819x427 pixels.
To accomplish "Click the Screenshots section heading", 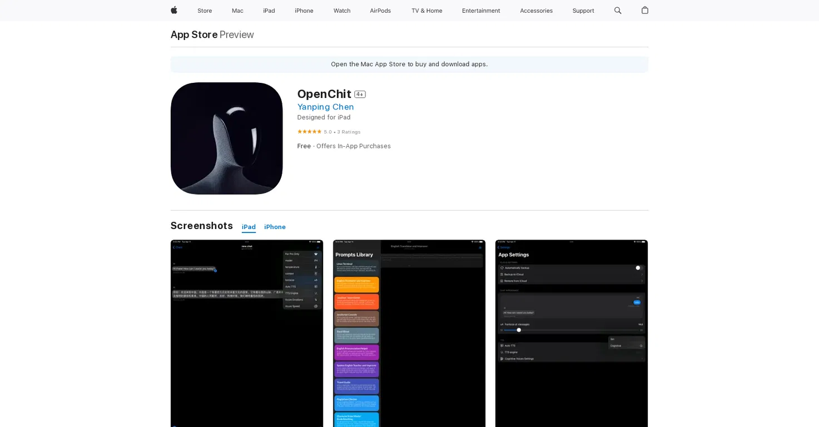I will point(201,226).
